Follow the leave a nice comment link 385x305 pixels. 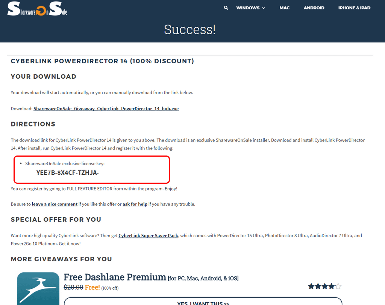(x=55, y=204)
